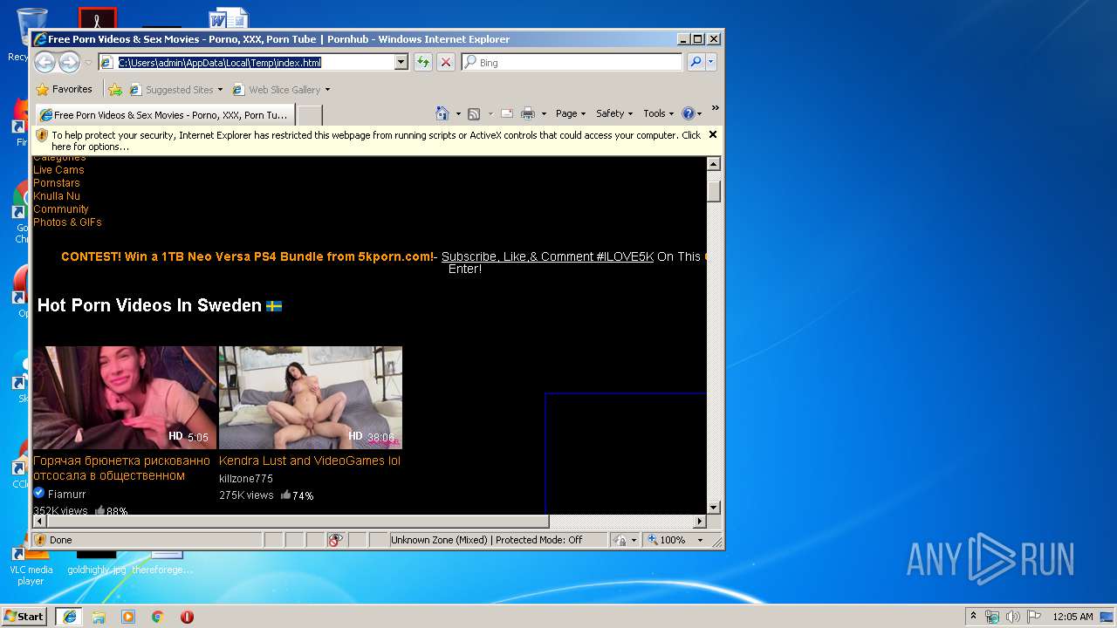This screenshot has width=1117, height=628.
Task: Click the browser Forward arrow button
Action: (x=69, y=62)
